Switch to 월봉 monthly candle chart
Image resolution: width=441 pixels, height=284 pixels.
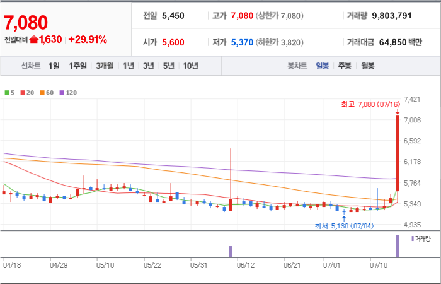[367, 66]
